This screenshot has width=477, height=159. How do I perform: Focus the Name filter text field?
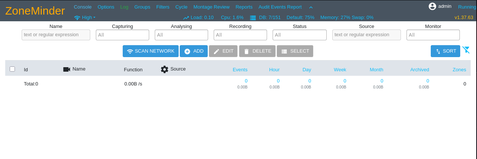point(56,35)
